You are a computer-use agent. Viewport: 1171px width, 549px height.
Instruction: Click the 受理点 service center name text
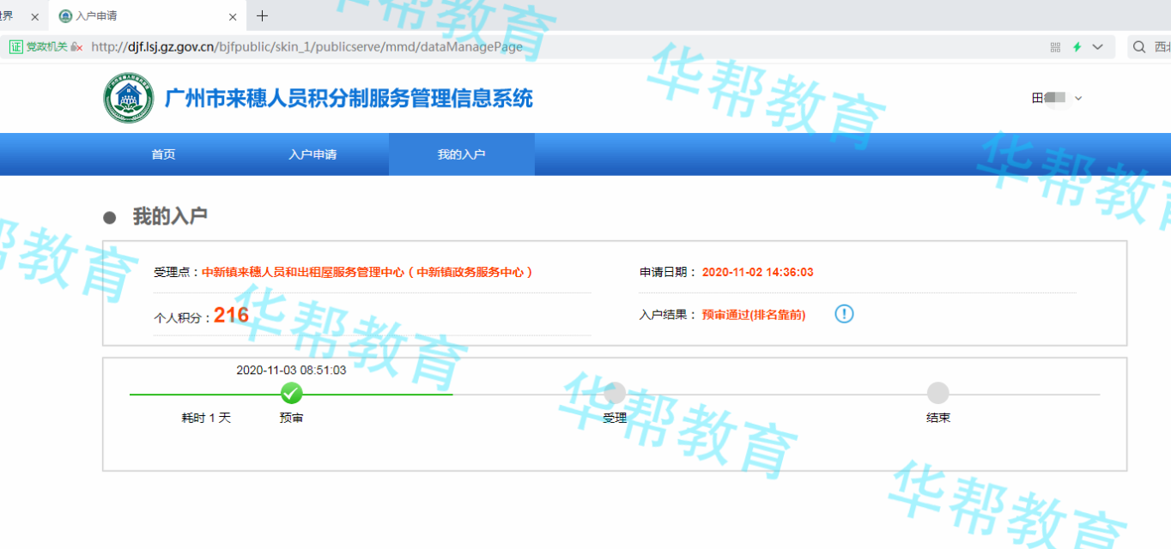367,272
